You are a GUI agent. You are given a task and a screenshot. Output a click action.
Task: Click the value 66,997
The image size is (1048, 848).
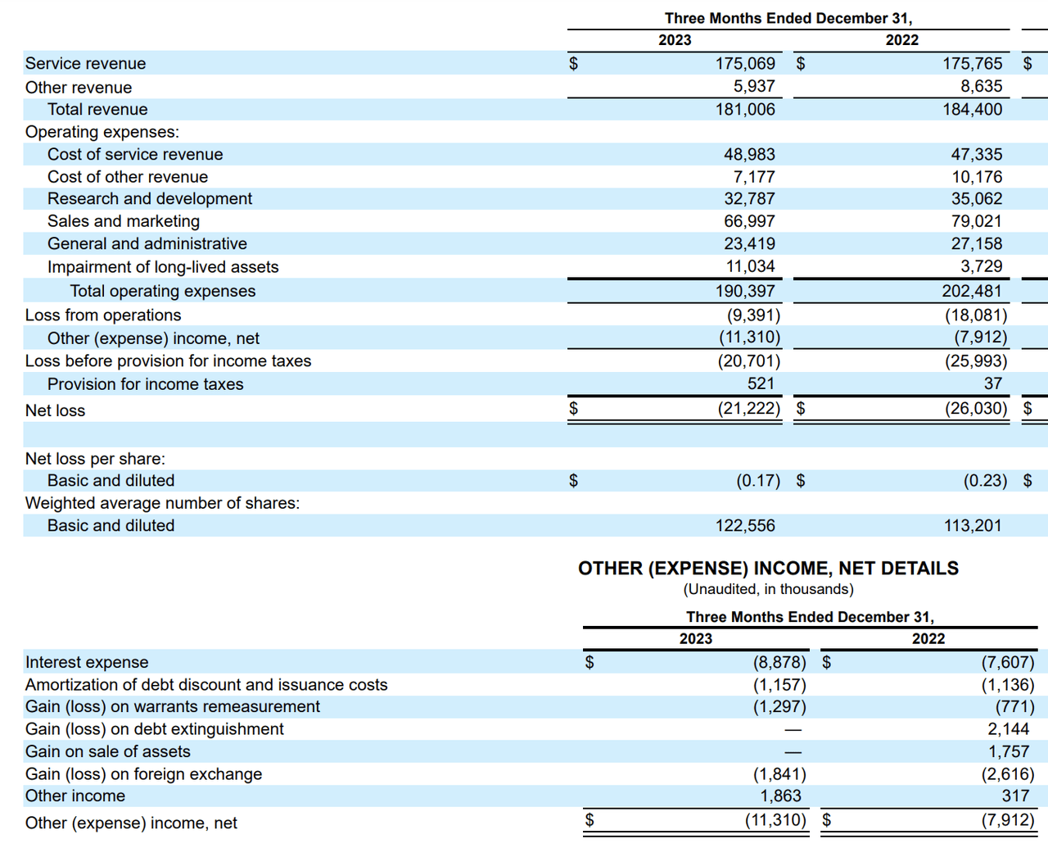(749, 220)
